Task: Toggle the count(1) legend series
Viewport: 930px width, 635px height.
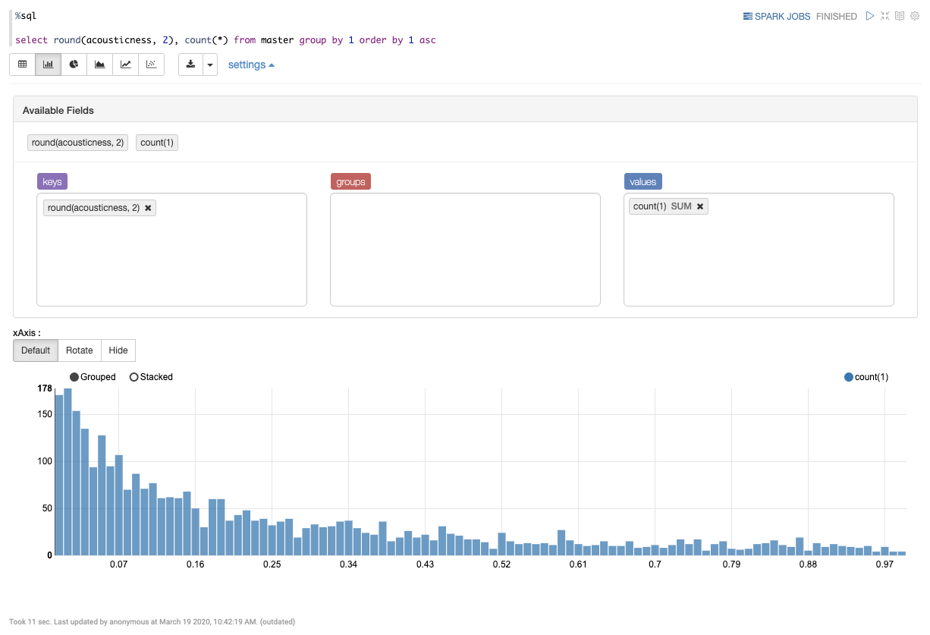Action: point(866,377)
